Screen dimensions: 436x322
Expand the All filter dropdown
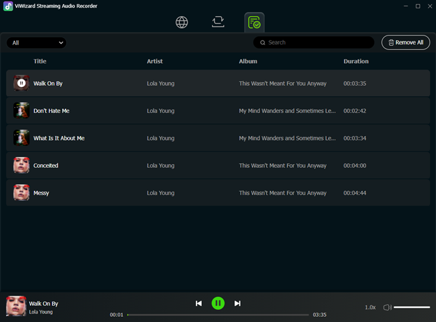[x=36, y=43]
